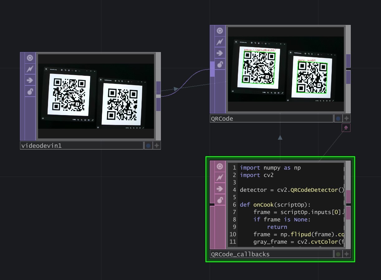The width and height of the screenshot is (381, 280).
Task: Click the upper output connector of QRCode_callbacks
Action: (x=348, y=197)
